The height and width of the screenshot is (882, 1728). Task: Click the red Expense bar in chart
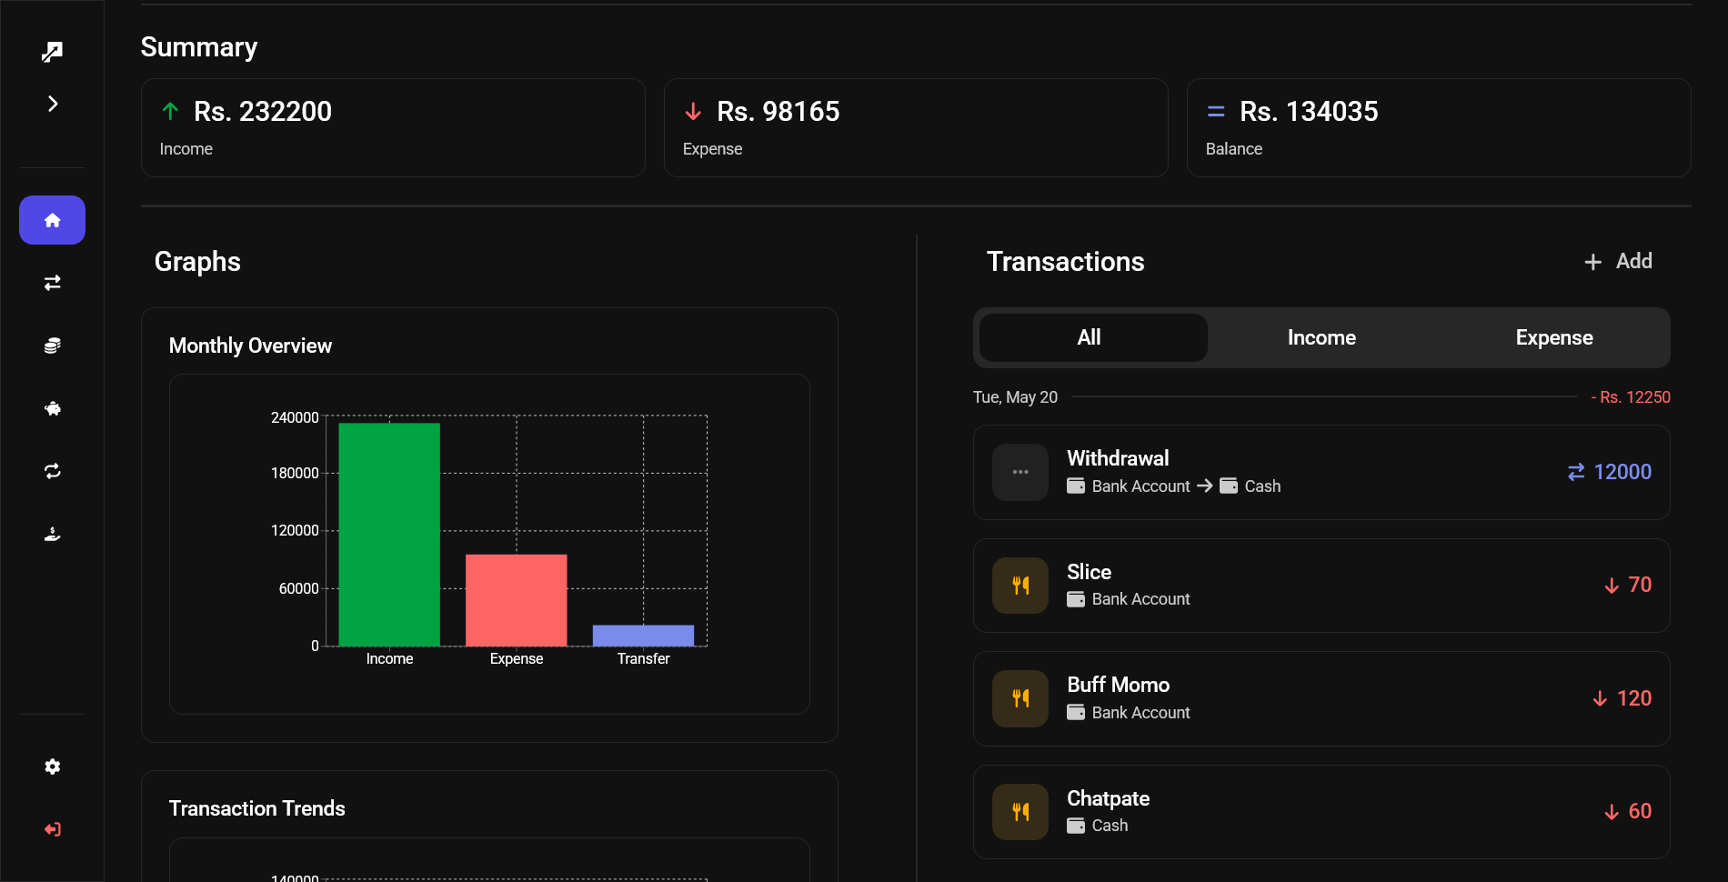tap(517, 600)
